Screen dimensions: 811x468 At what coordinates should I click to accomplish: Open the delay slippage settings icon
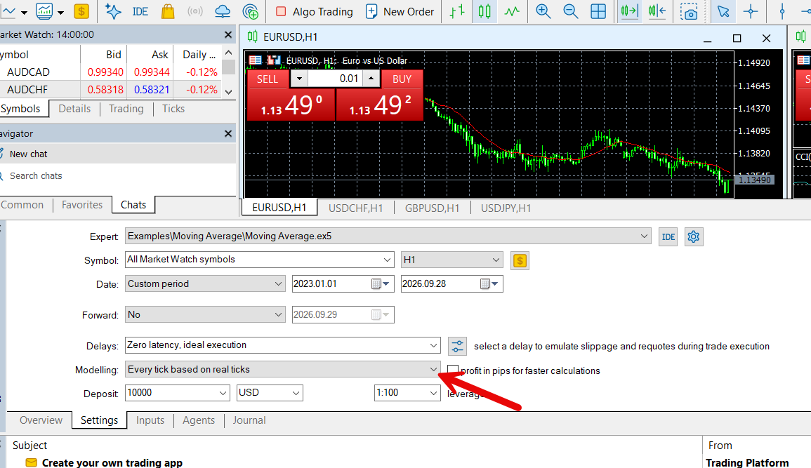(457, 346)
